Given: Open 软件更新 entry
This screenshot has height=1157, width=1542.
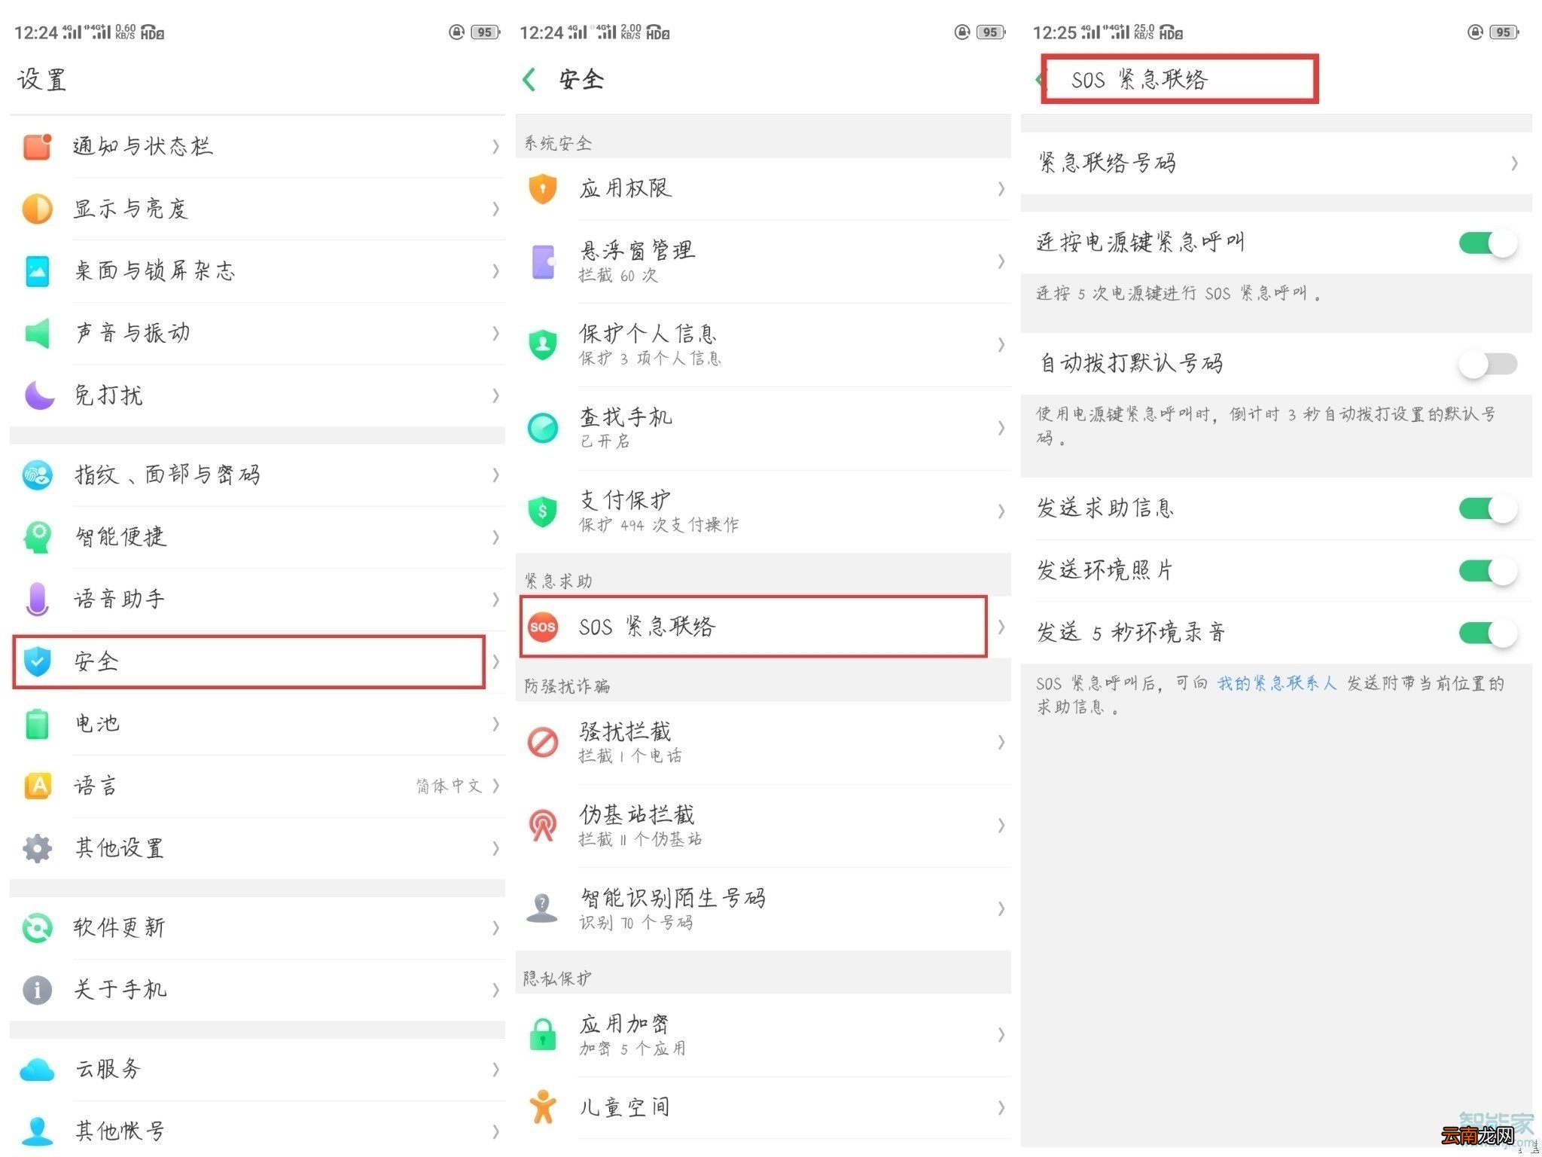Looking at the screenshot, I should 258,928.
